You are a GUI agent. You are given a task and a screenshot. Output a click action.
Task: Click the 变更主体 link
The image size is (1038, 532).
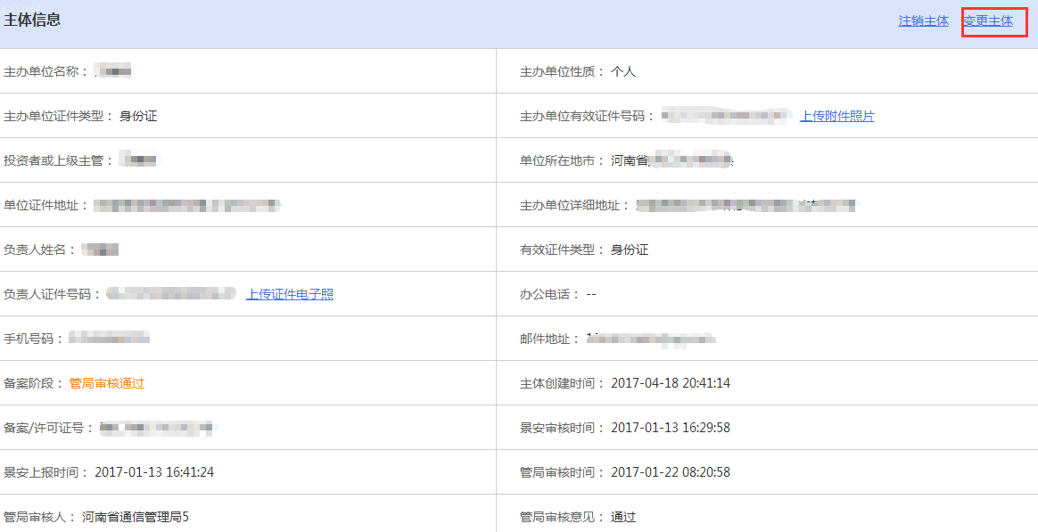(988, 20)
